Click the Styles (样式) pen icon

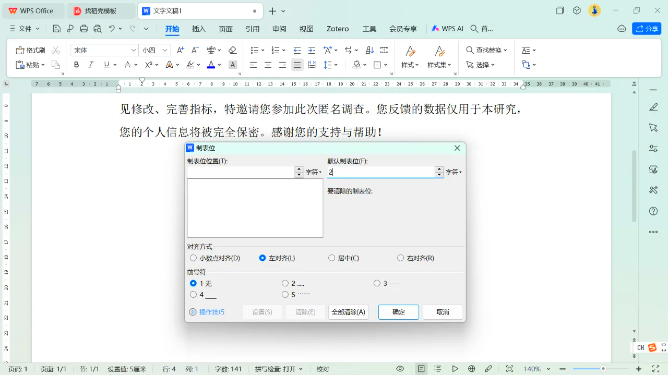[x=410, y=51]
